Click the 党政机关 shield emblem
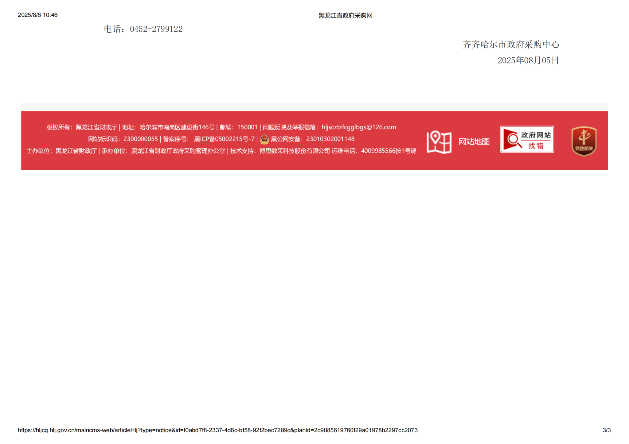The width and height of the screenshot is (629, 444). point(584,141)
